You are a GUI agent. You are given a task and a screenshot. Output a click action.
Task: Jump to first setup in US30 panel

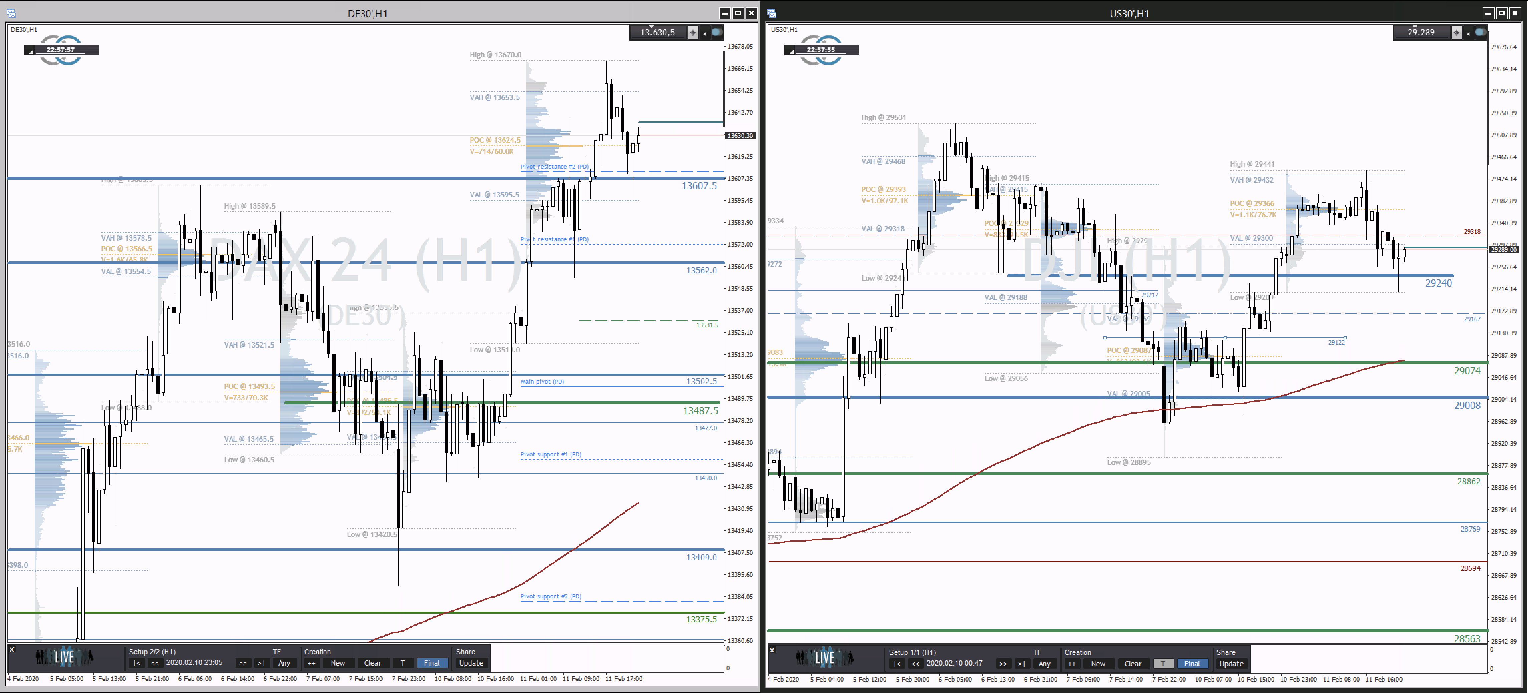tap(897, 663)
